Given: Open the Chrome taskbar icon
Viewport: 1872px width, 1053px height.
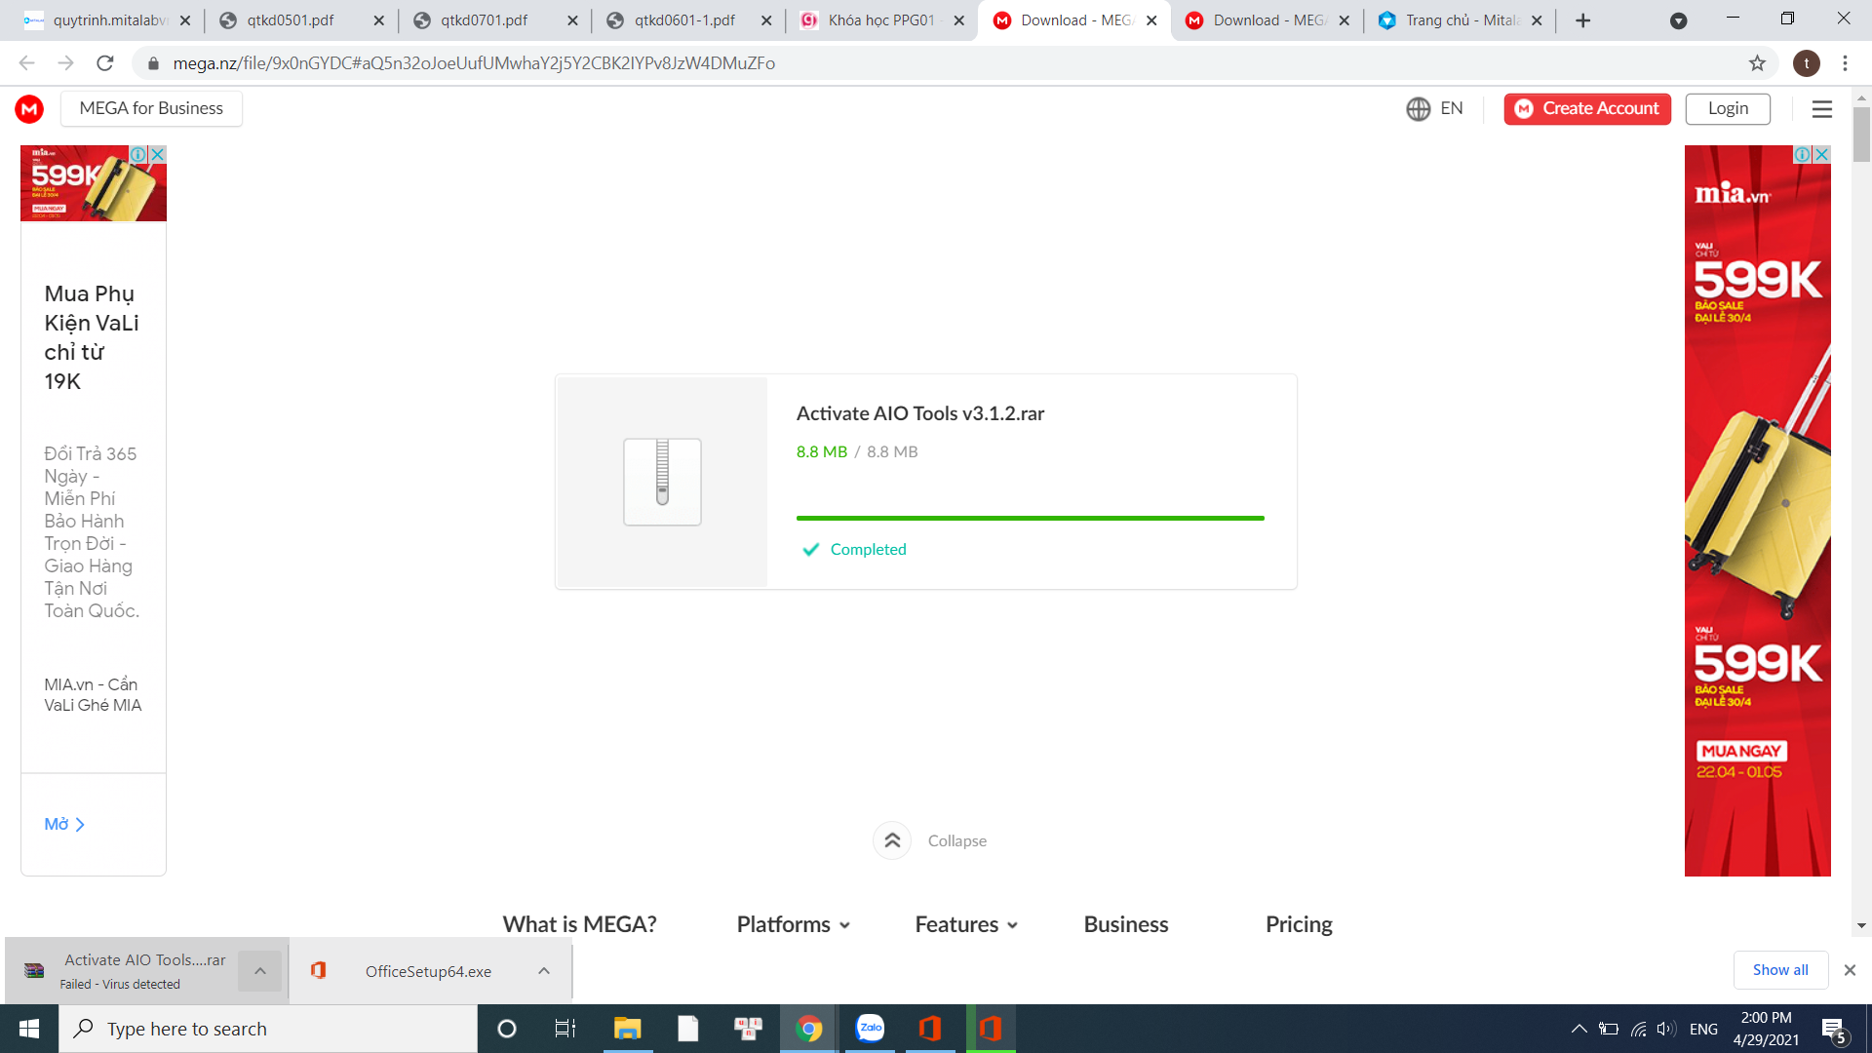Looking at the screenshot, I should pyautogui.click(x=809, y=1029).
